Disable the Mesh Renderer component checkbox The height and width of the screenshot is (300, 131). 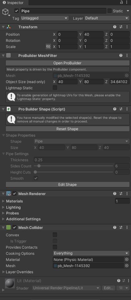[14, 194]
